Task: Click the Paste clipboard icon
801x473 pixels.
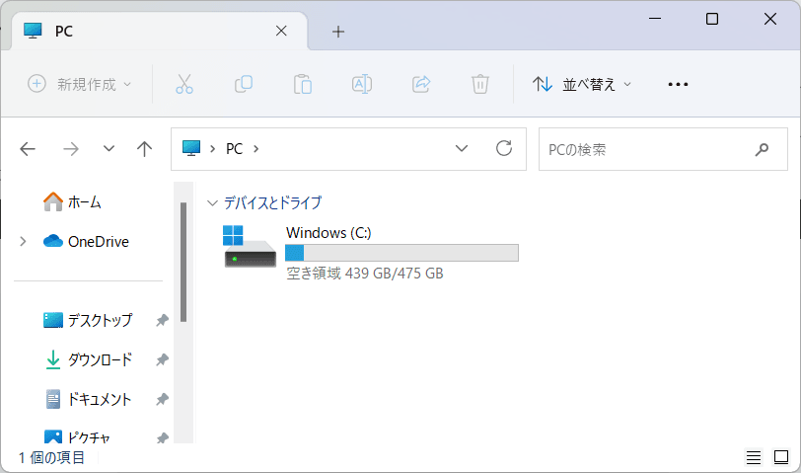Action: pyautogui.click(x=303, y=84)
